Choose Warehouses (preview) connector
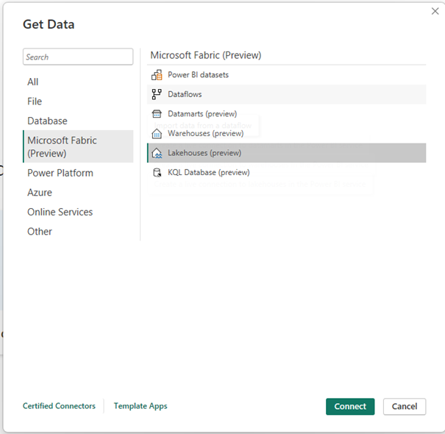Screen dimensions: 445x434 click(286, 133)
